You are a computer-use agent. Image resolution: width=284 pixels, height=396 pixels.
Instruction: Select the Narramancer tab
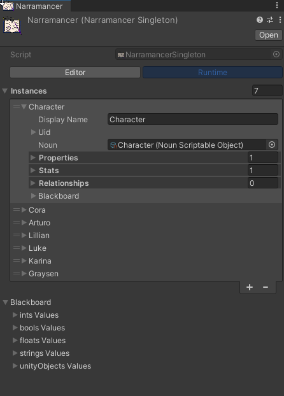36,6
